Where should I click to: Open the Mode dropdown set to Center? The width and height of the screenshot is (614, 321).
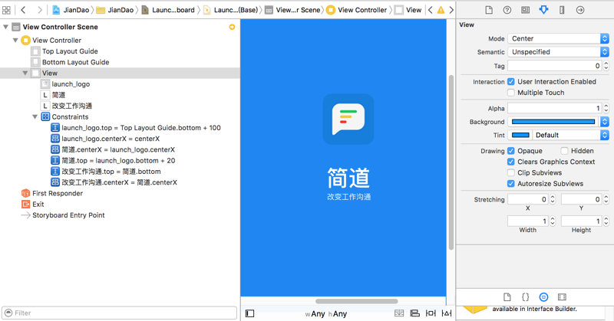(558, 38)
